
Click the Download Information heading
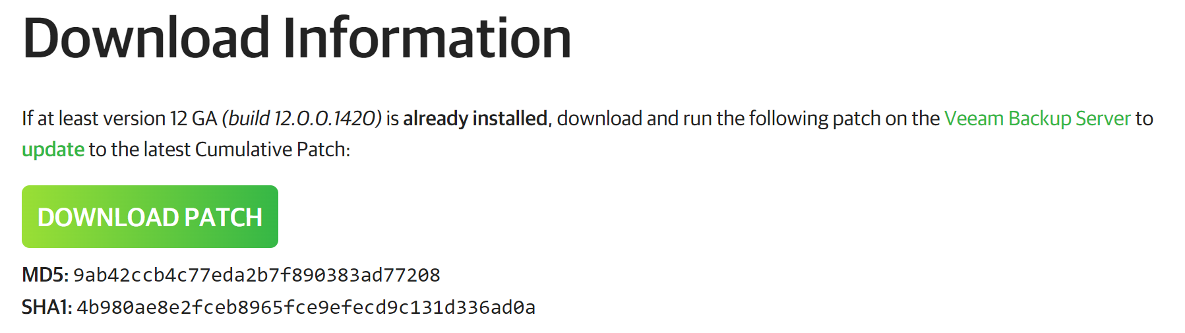(x=297, y=38)
